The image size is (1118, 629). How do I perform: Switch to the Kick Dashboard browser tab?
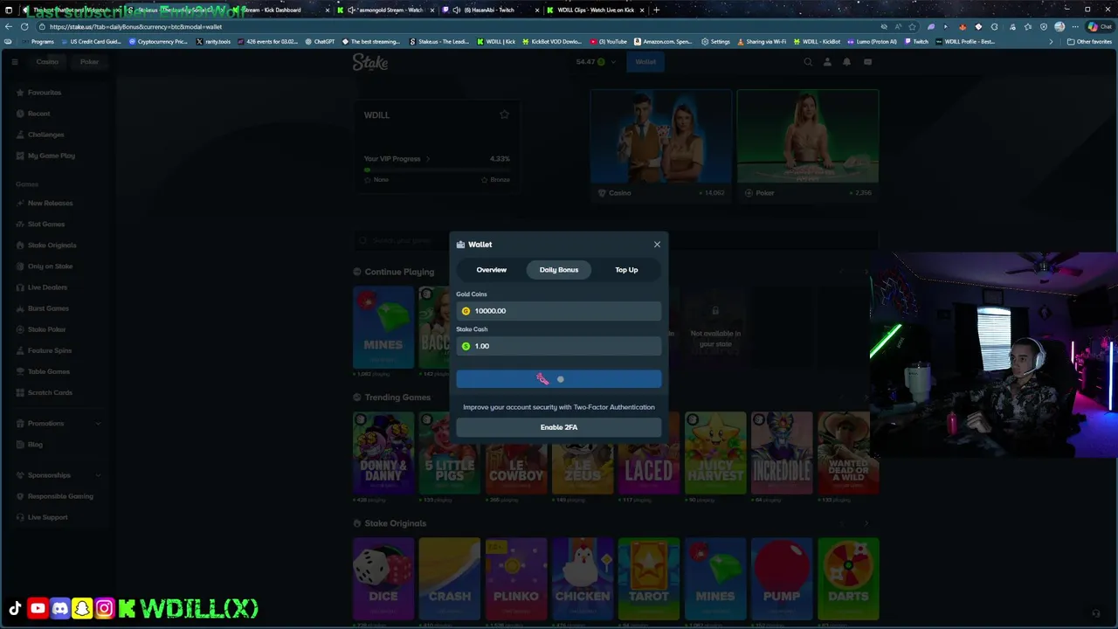click(x=281, y=10)
